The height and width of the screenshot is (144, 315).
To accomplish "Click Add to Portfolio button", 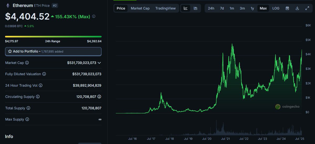I will pyautogui.click(x=53, y=51).
